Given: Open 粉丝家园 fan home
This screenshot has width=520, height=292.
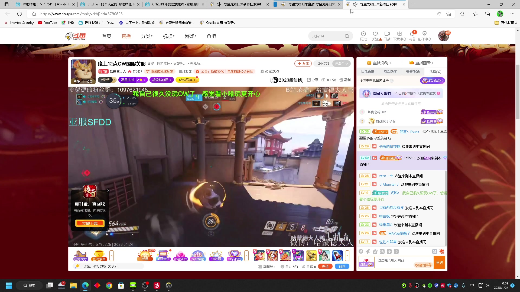Looking at the screenshot, I should tap(198, 256).
